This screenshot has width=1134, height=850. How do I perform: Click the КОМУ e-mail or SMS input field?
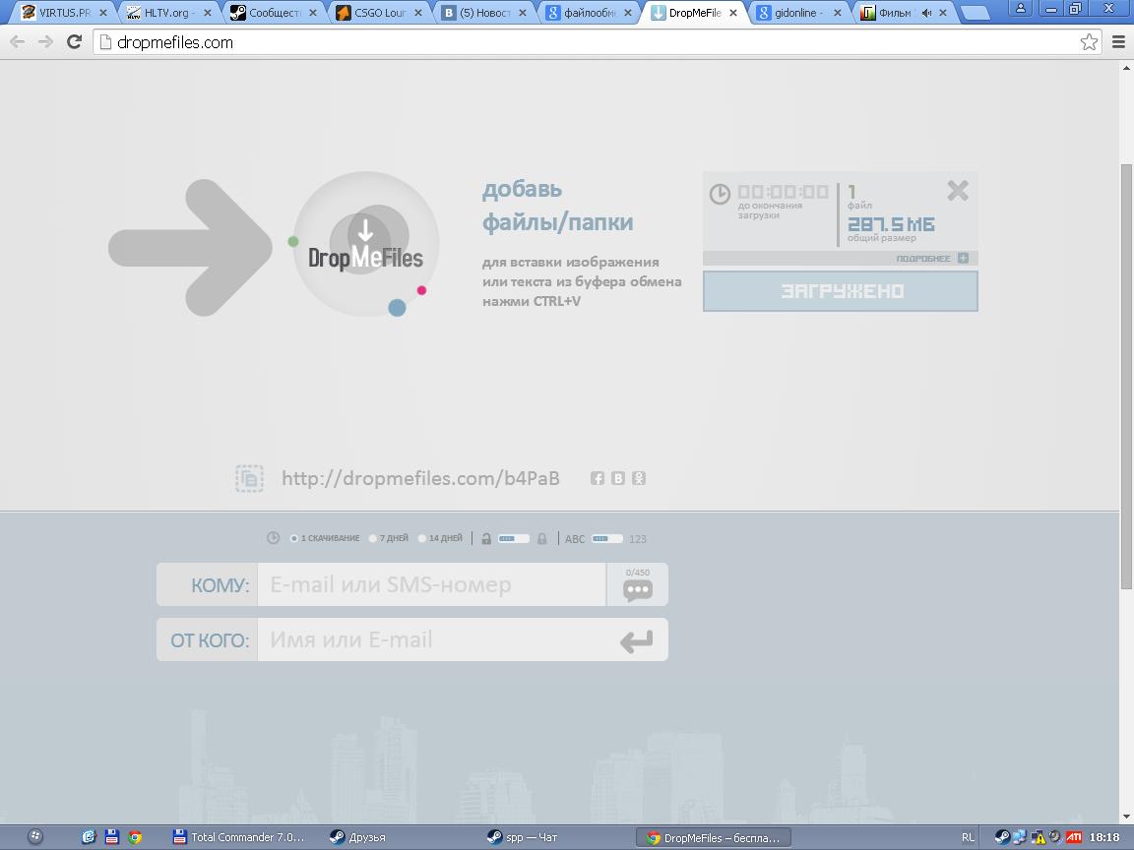[432, 584]
